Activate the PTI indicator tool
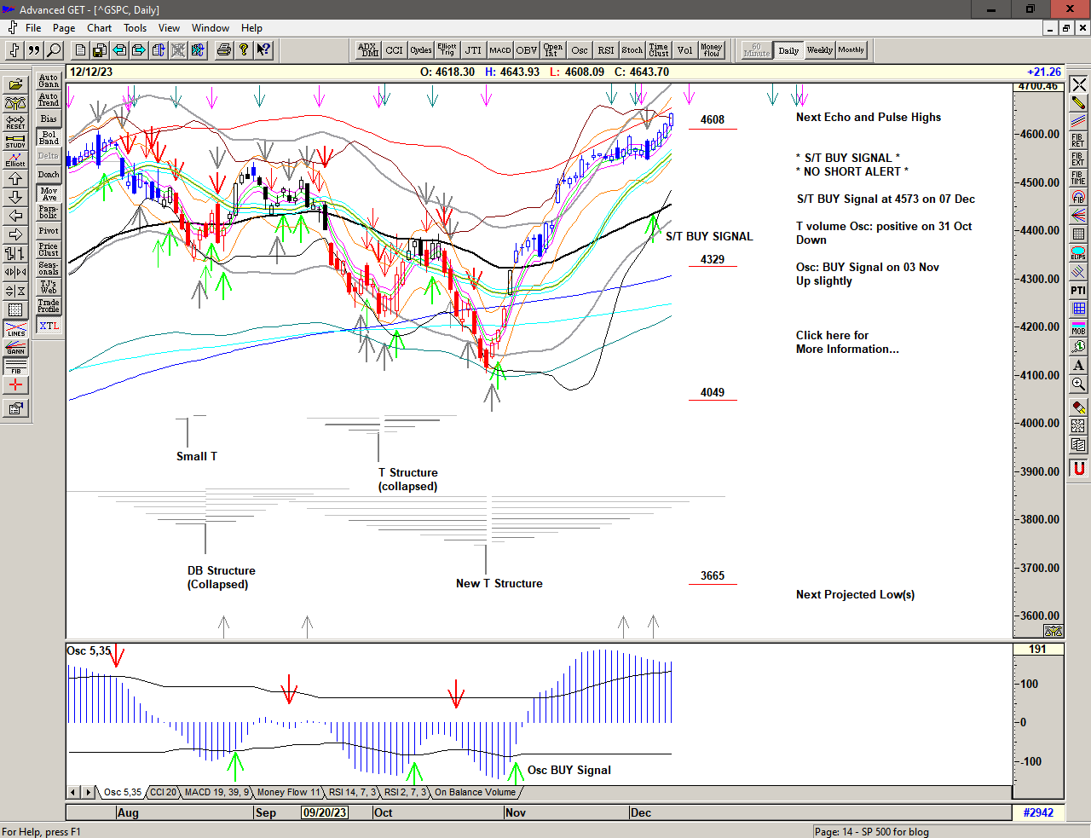The image size is (1091, 838). tap(1078, 291)
